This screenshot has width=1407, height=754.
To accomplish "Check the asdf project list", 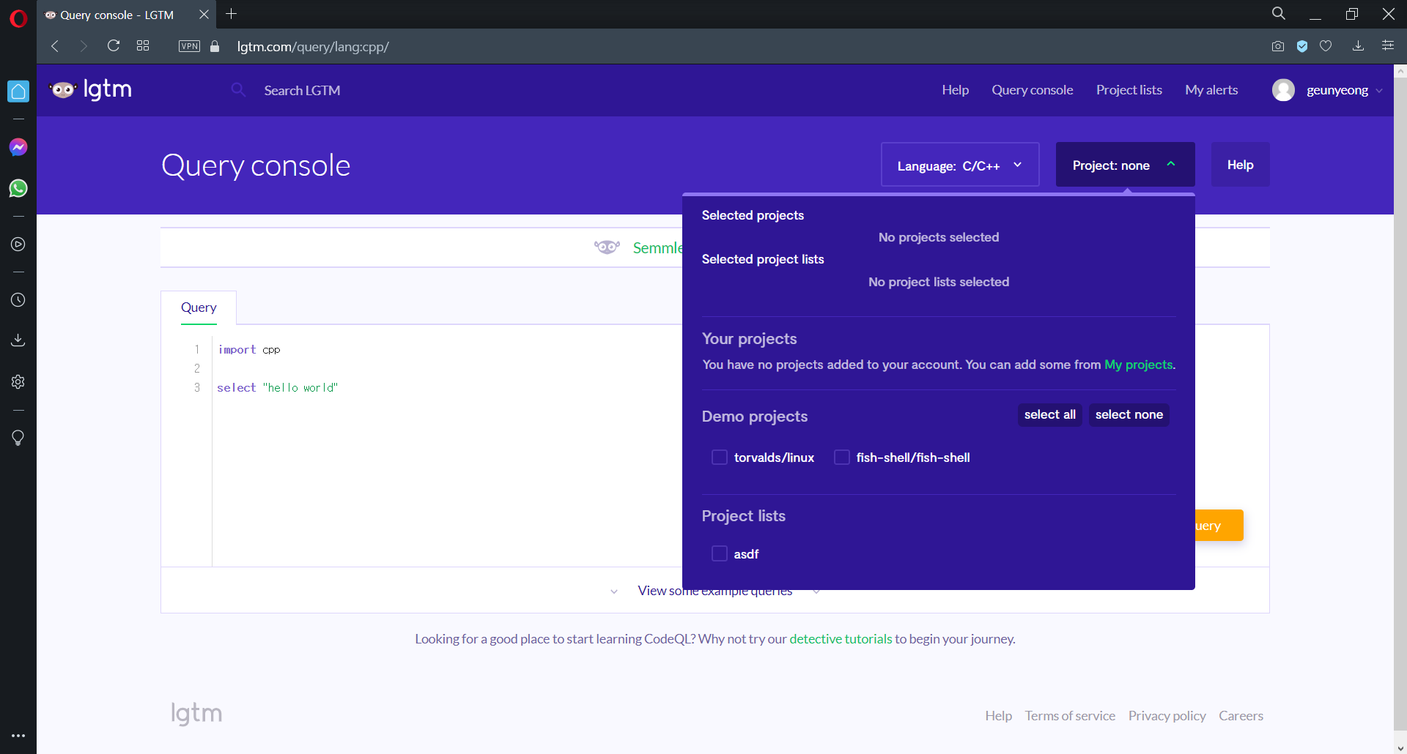I will click(x=720, y=554).
